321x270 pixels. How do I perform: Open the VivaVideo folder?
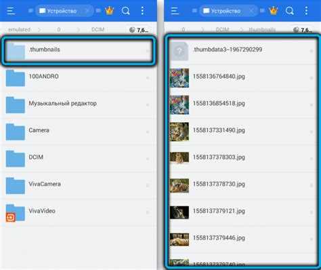coord(79,212)
